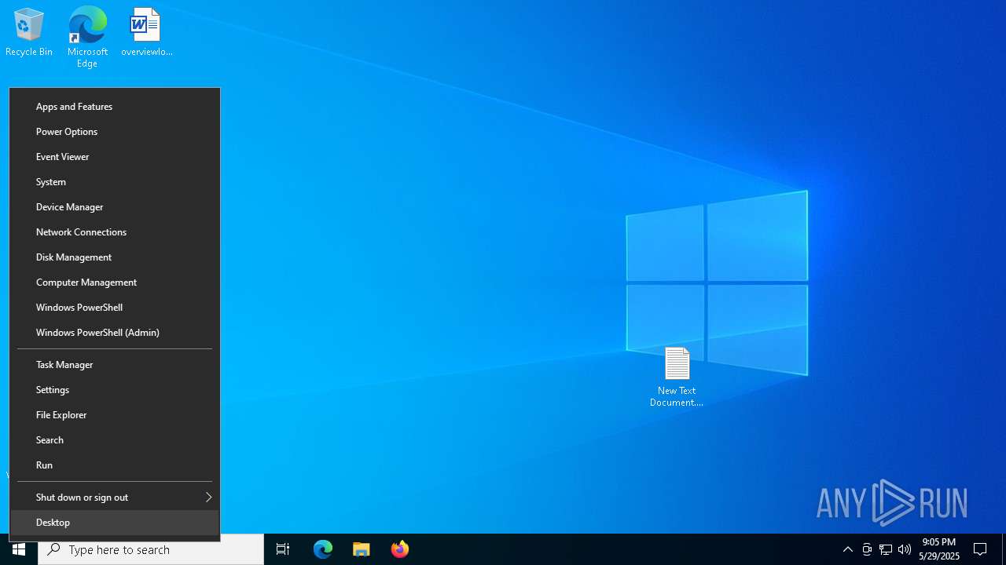This screenshot has width=1006, height=565.
Task: Choose Desktop at the menu bottom
Action: click(x=115, y=523)
